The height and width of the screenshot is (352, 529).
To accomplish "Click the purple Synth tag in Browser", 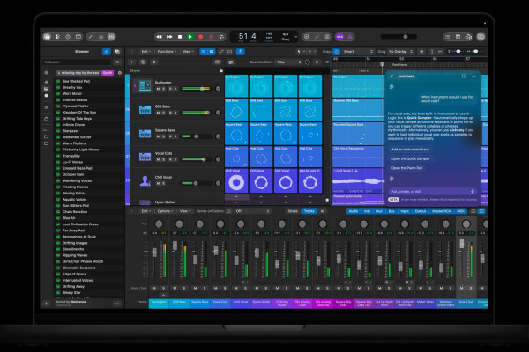I will pos(108,73).
